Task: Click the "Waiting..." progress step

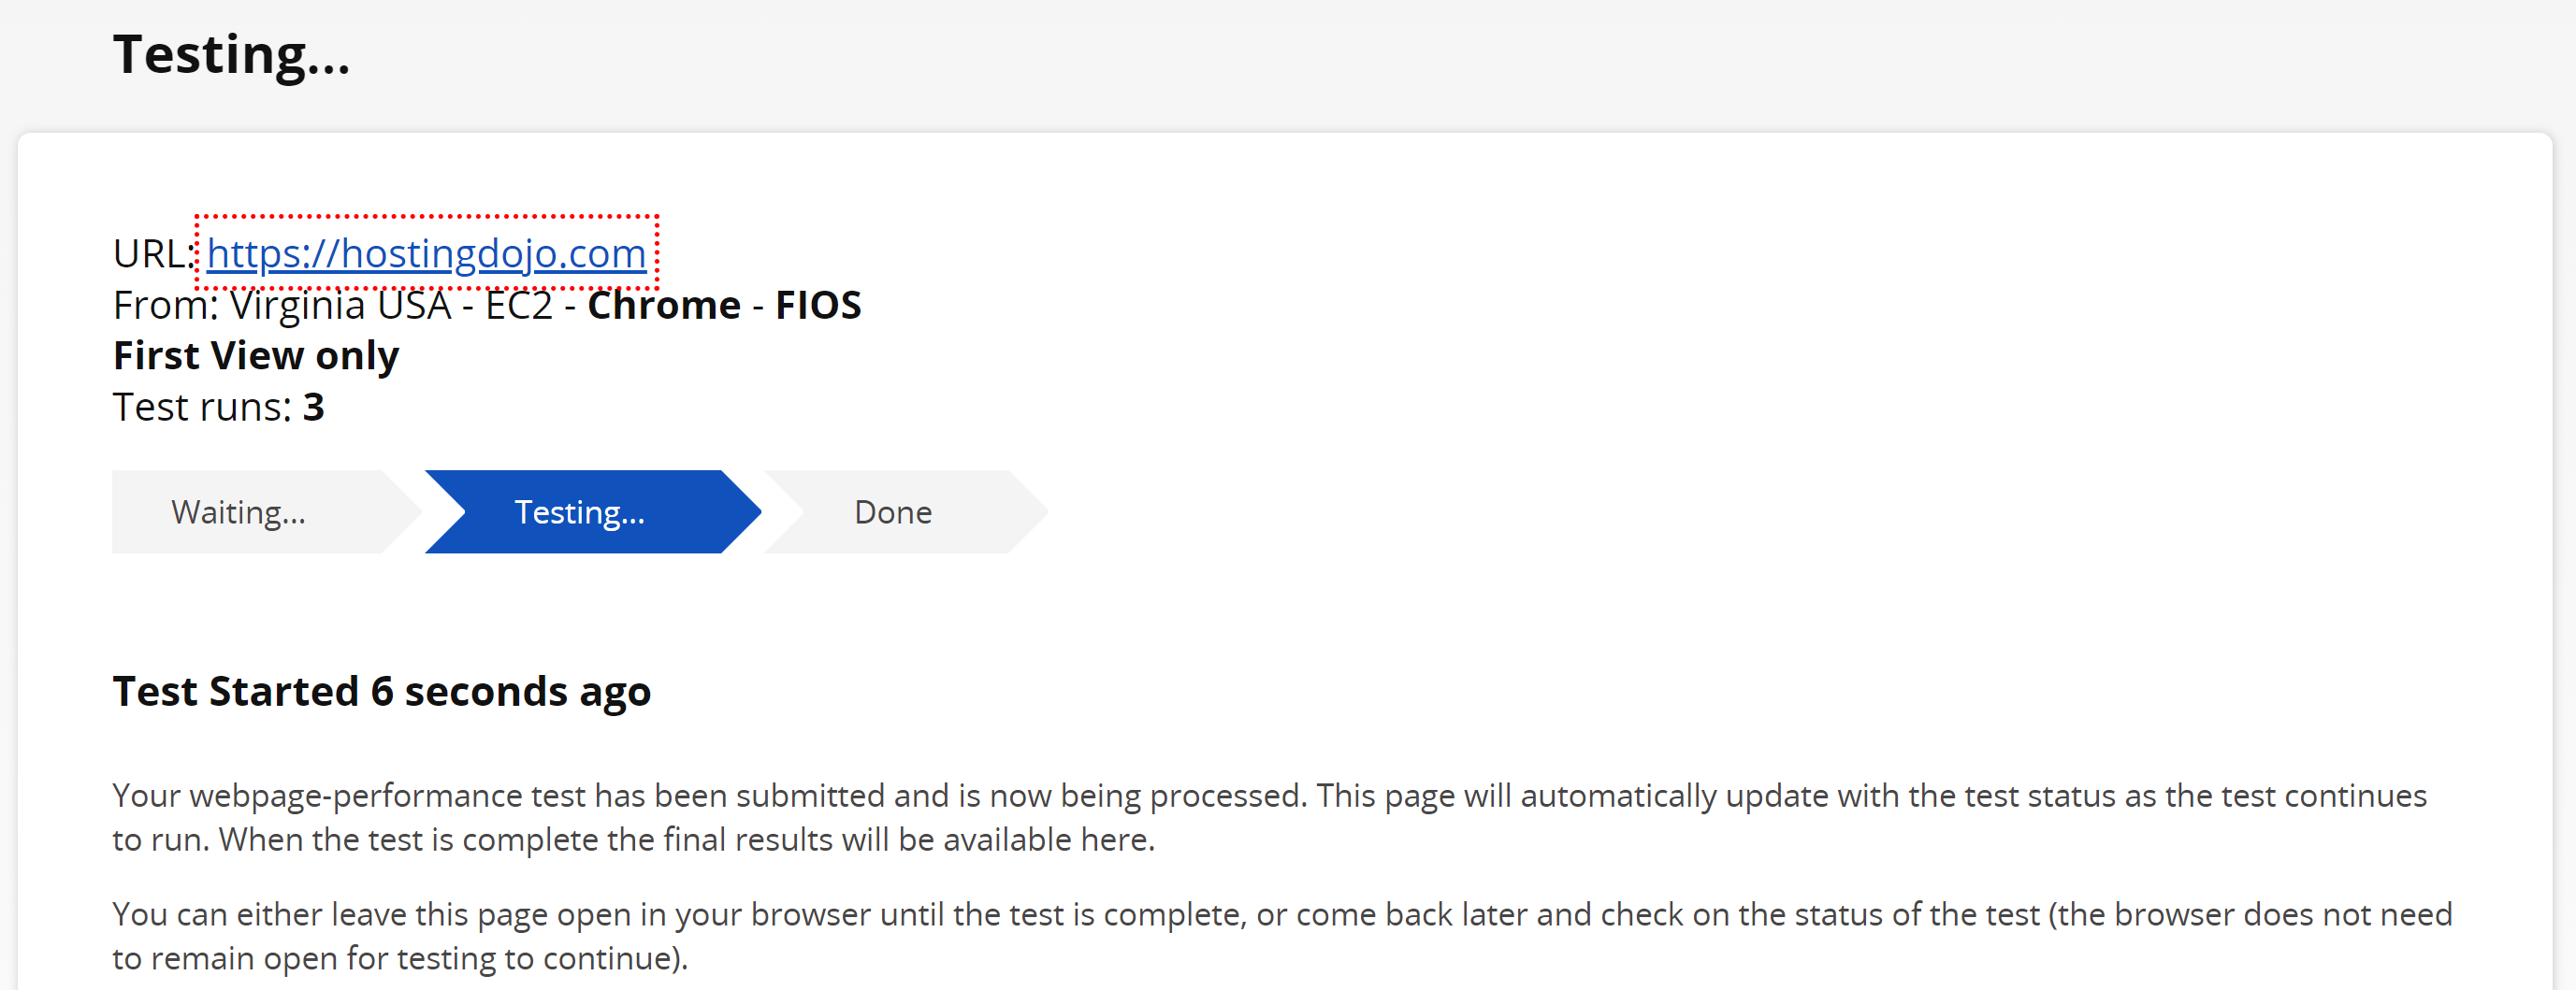Action: (x=239, y=512)
